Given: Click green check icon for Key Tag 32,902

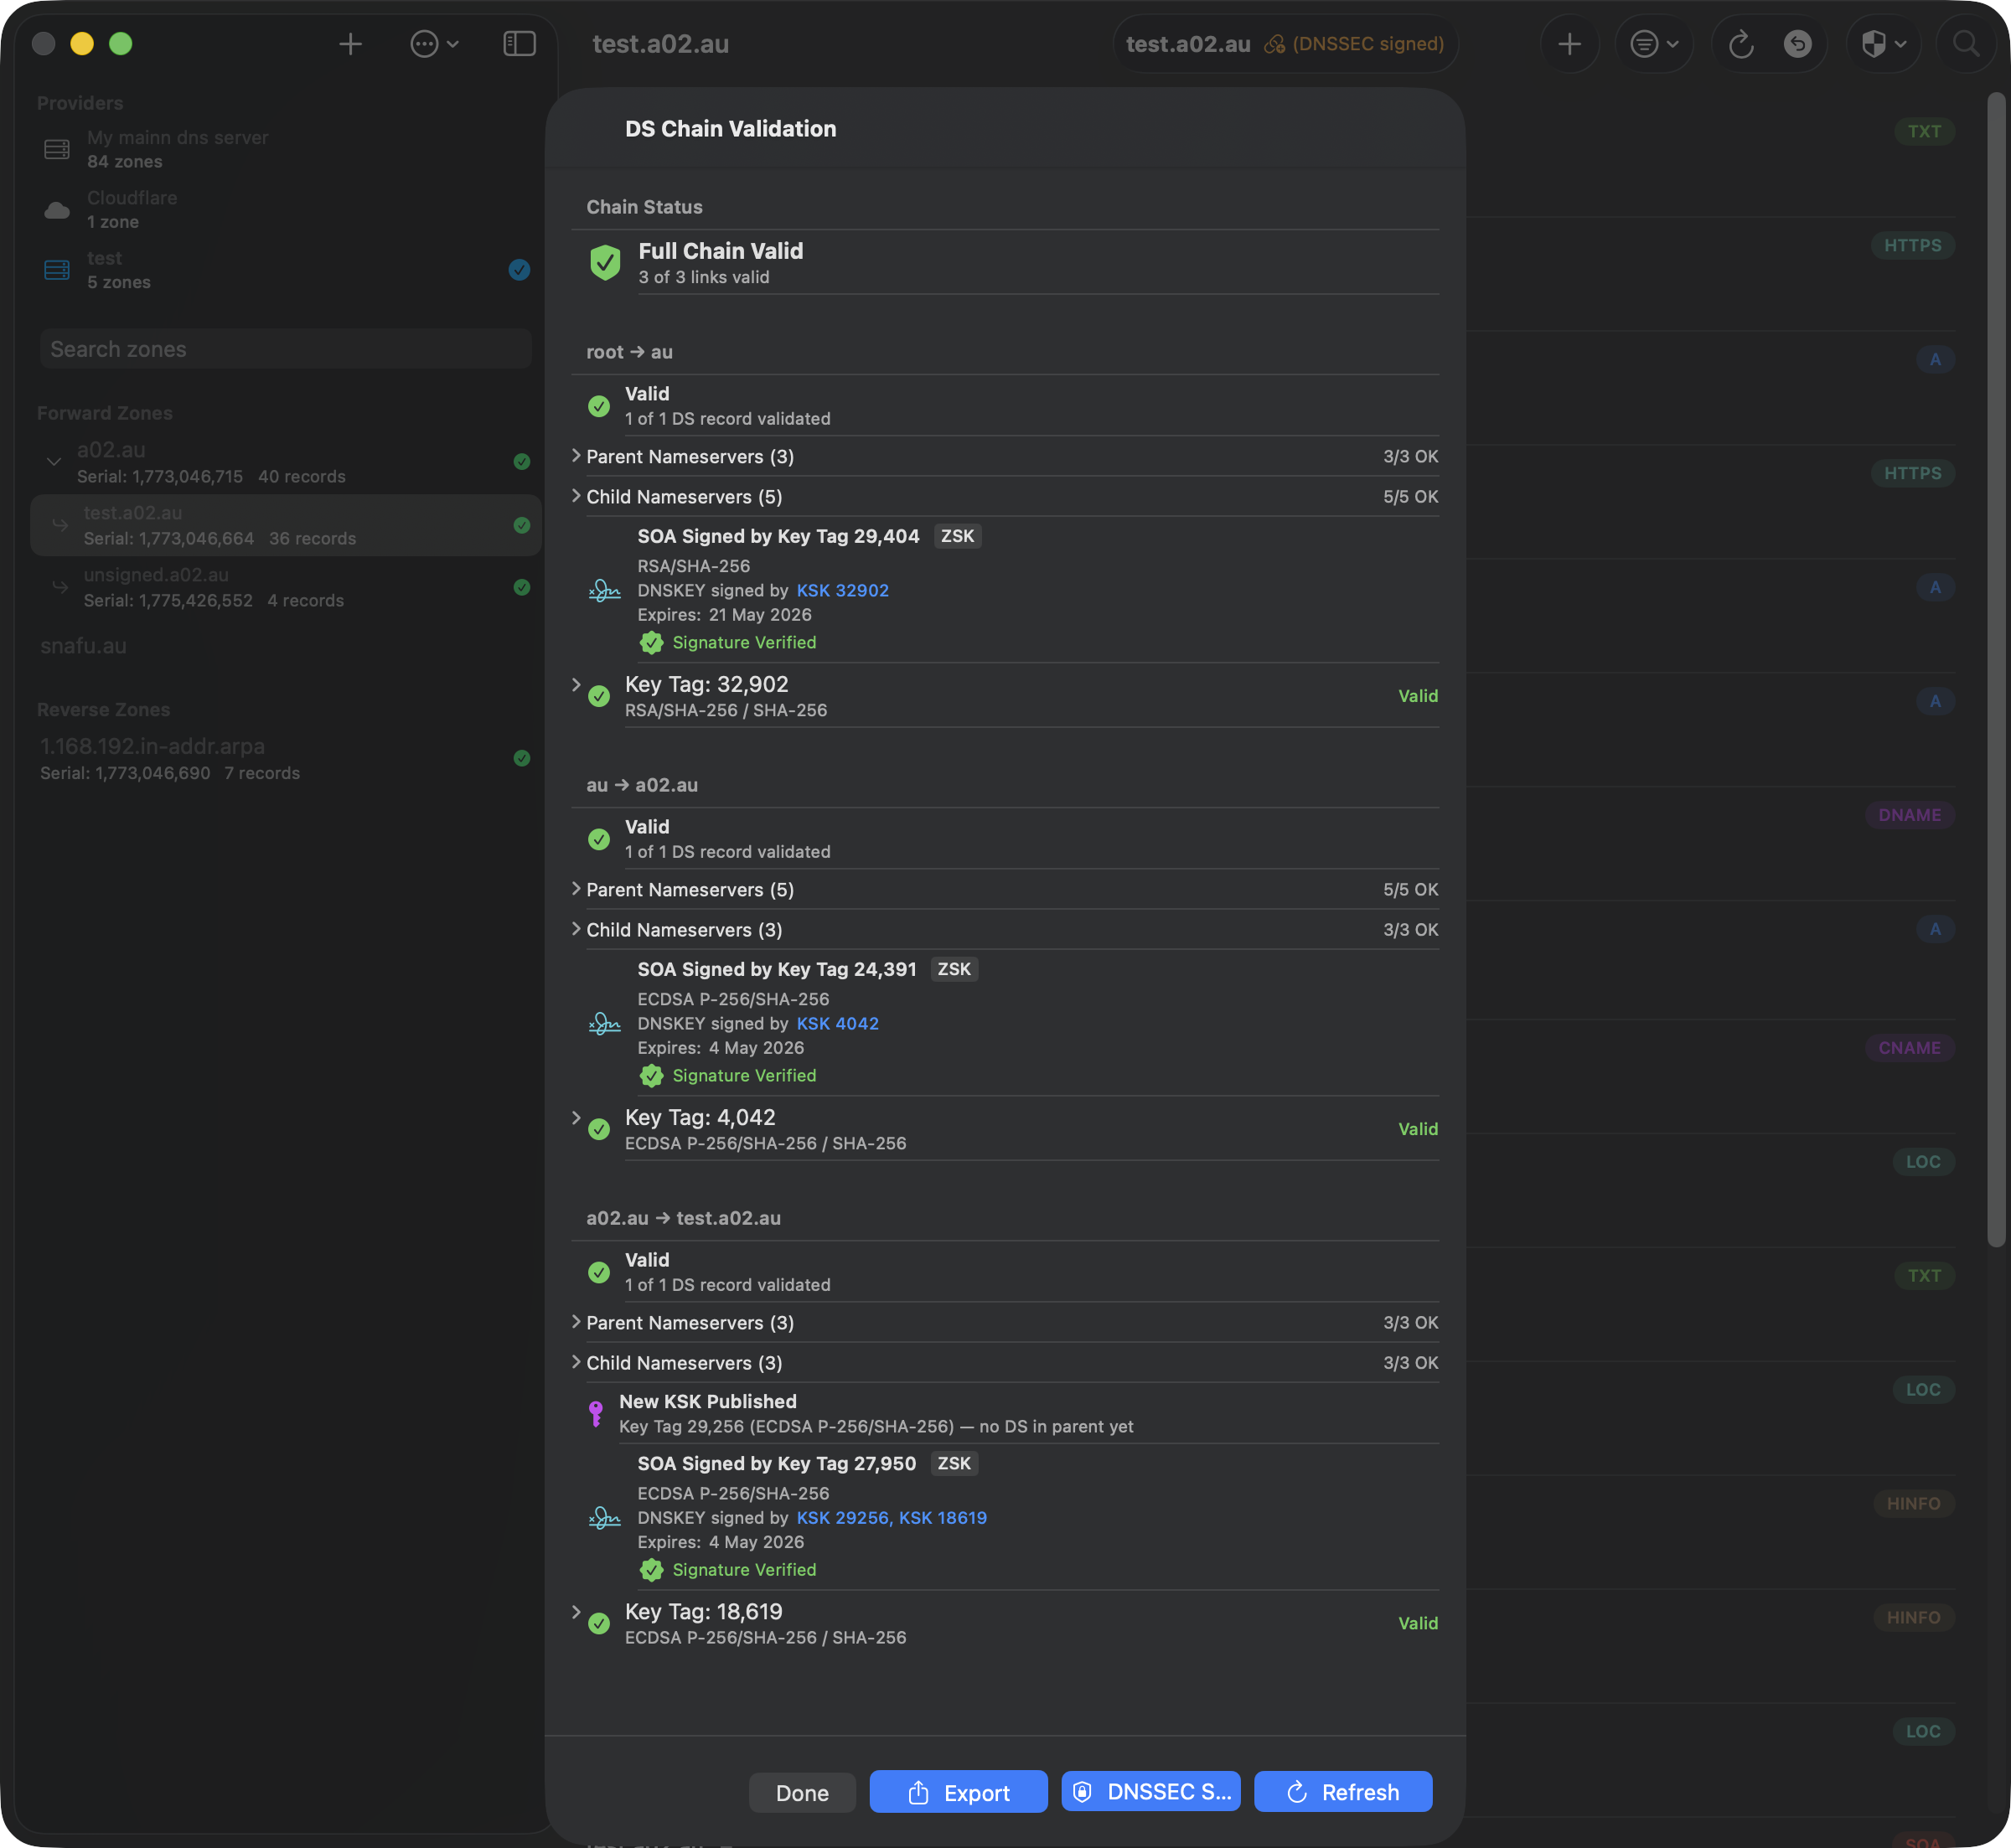Looking at the screenshot, I should tap(599, 696).
